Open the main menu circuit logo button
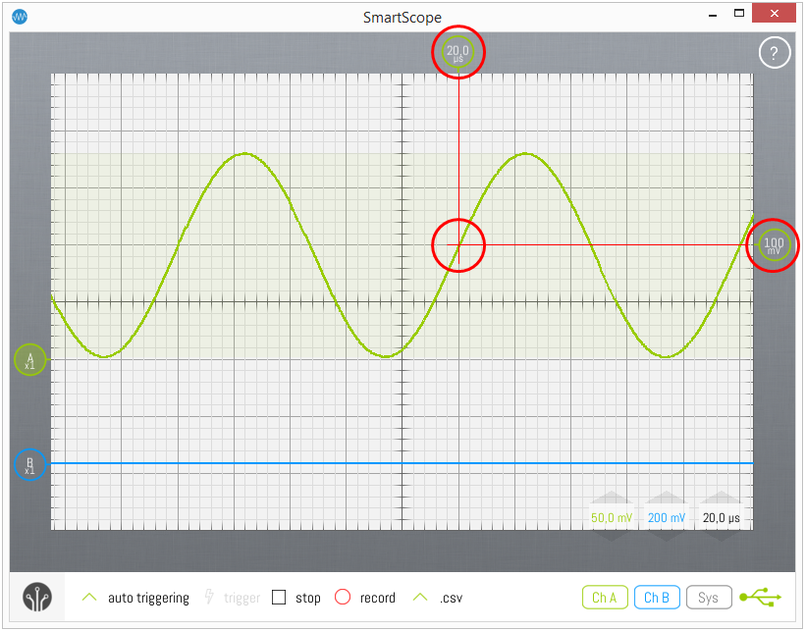This screenshot has height=631, width=805. [x=37, y=598]
